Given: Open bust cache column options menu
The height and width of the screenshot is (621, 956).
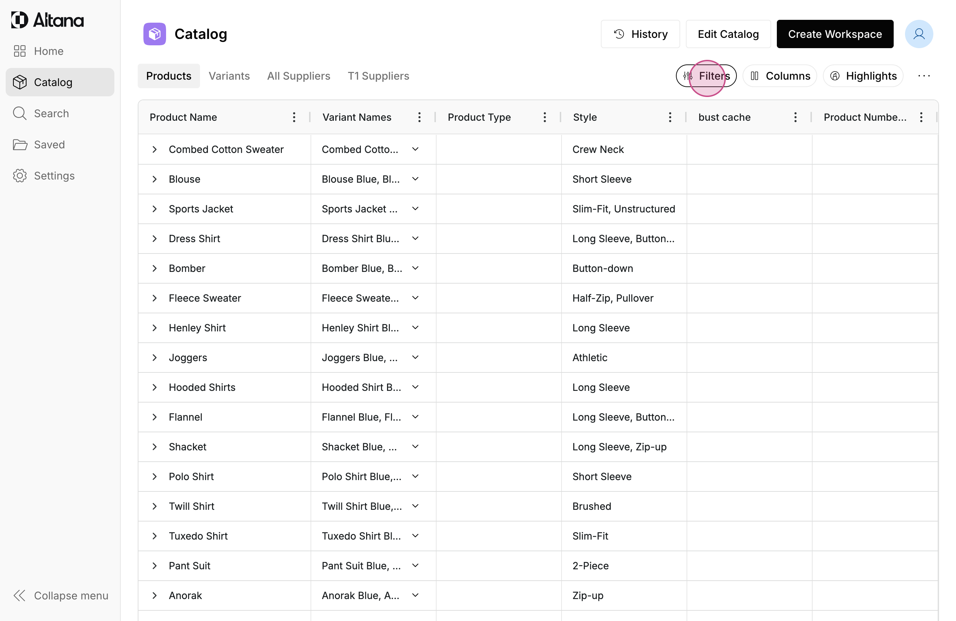Looking at the screenshot, I should click(x=795, y=117).
